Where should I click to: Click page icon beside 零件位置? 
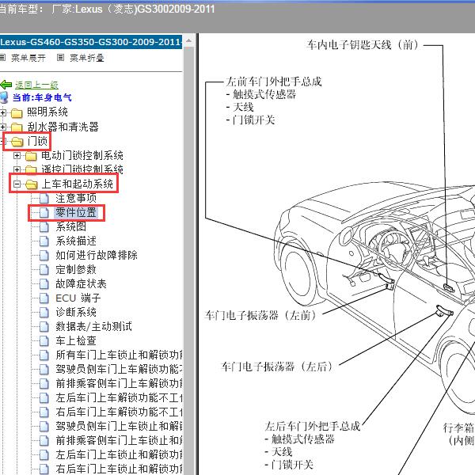coord(44,213)
